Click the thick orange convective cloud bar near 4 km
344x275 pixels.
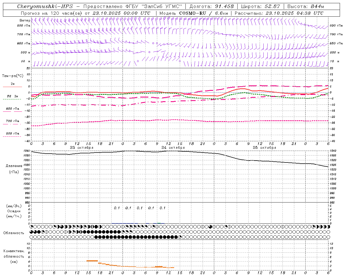coord(92,261)
